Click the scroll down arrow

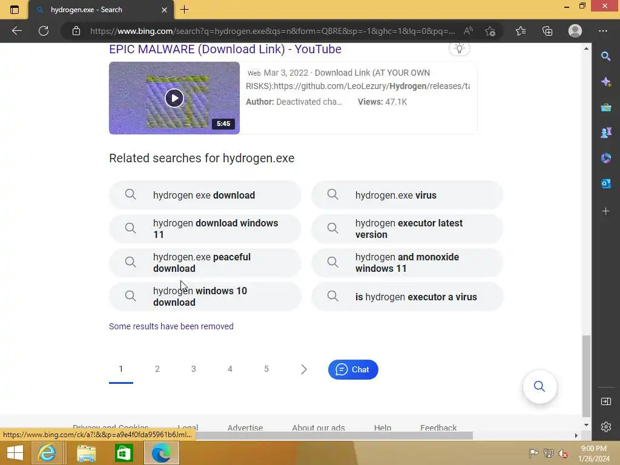(x=586, y=425)
